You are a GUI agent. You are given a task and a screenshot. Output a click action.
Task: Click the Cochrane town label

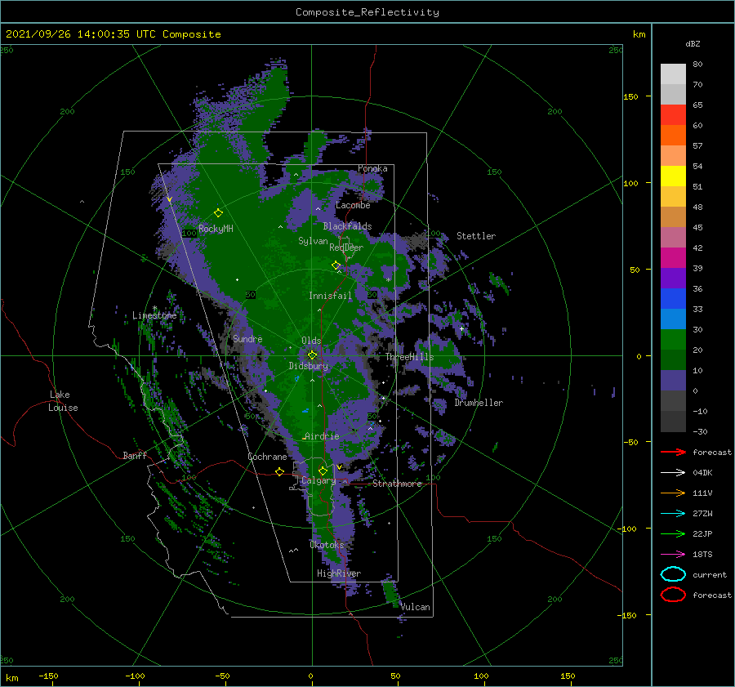pos(267,457)
